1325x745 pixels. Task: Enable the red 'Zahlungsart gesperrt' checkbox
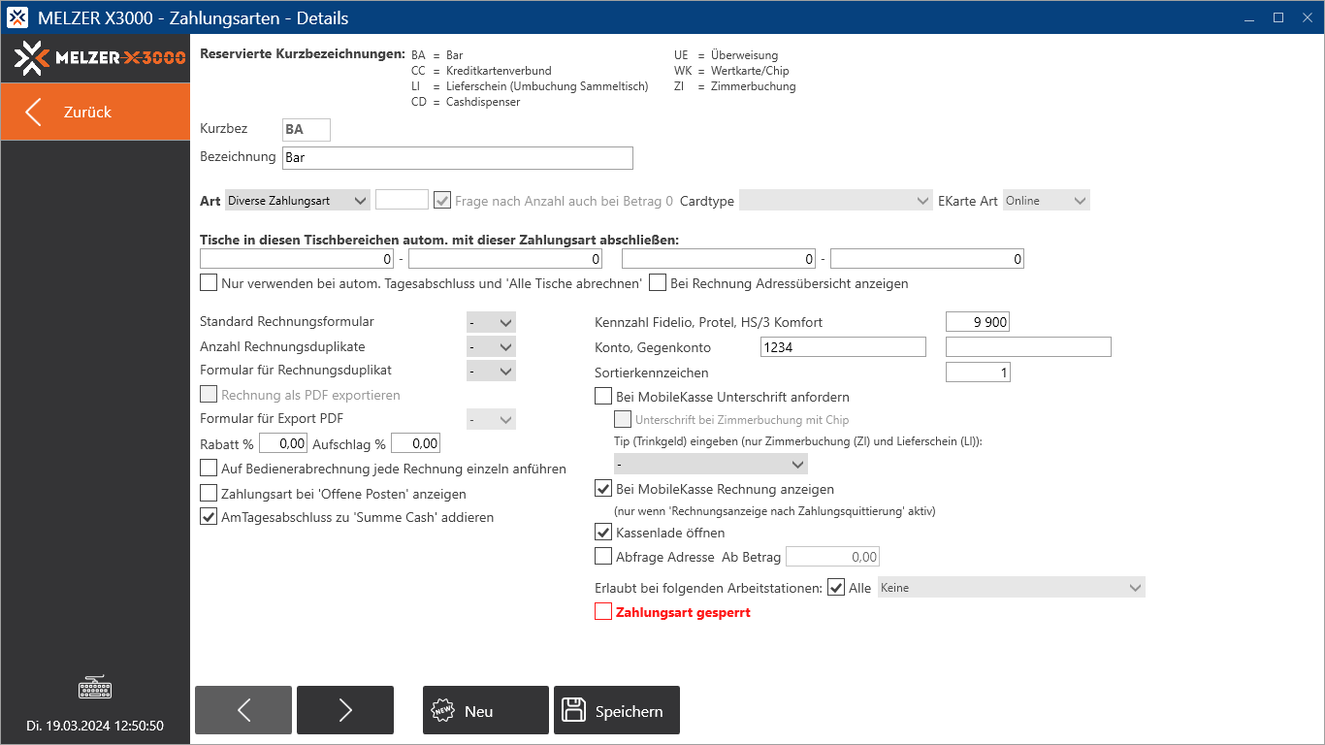coord(603,612)
